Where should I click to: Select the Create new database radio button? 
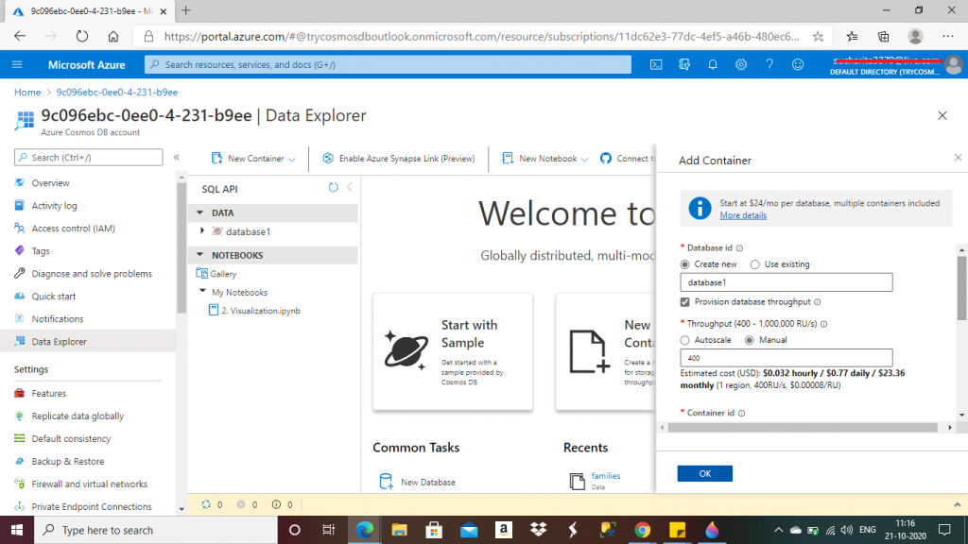[x=685, y=264]
